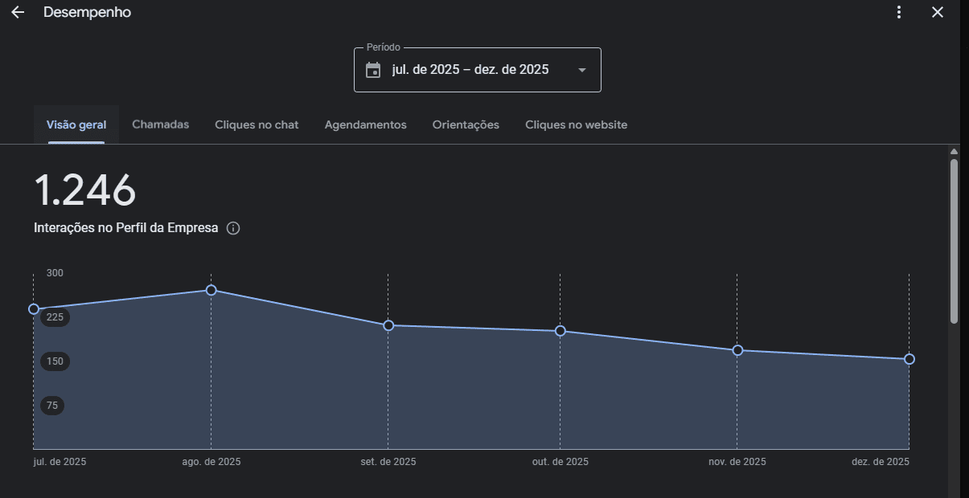969x498 pixels.
Task: Close the Desempenho panel
Action: pyautogui.click(x=937, y=12)
